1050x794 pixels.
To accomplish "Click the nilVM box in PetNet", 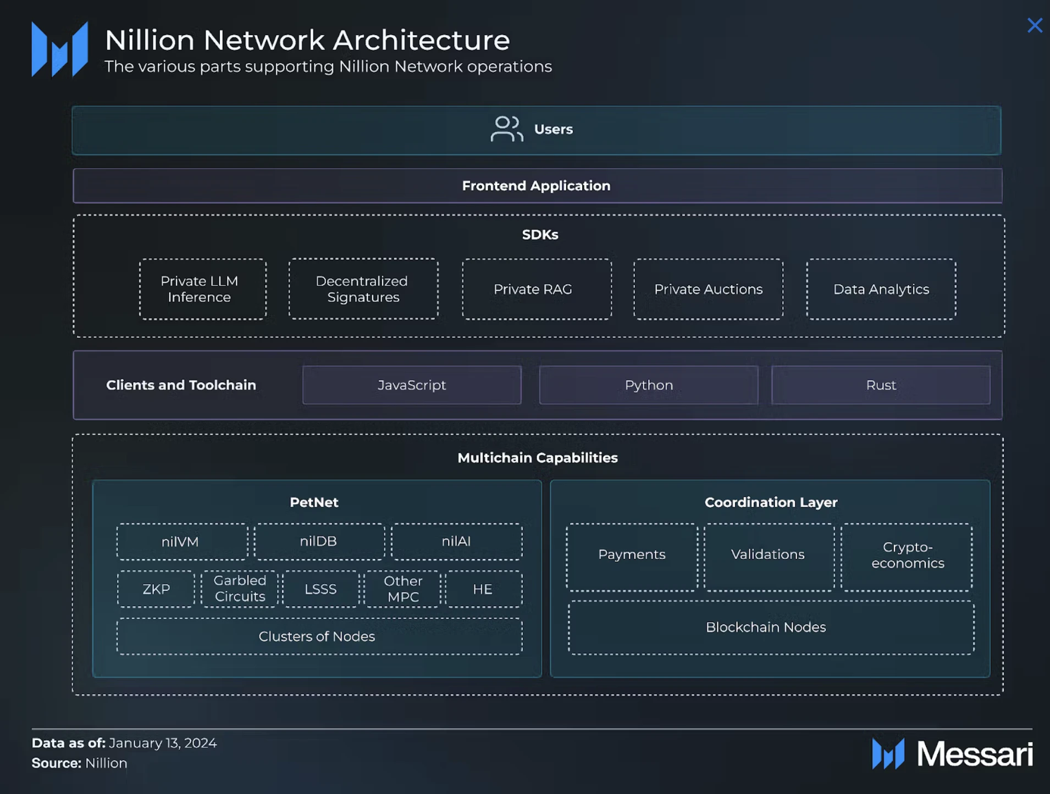I will (181, 542).
